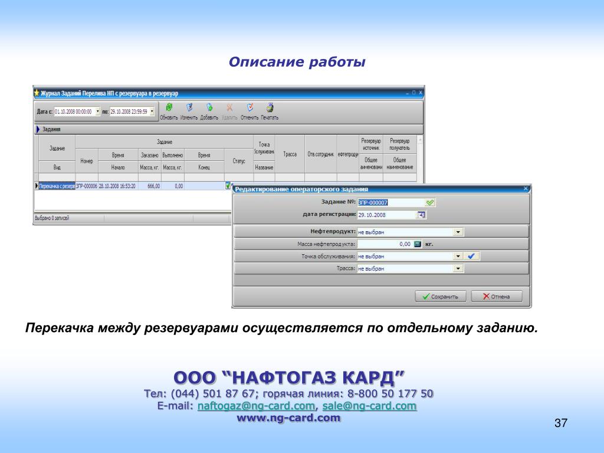Click the Отмена button
The image size is (604, 453).
click(x=497, y=296)
